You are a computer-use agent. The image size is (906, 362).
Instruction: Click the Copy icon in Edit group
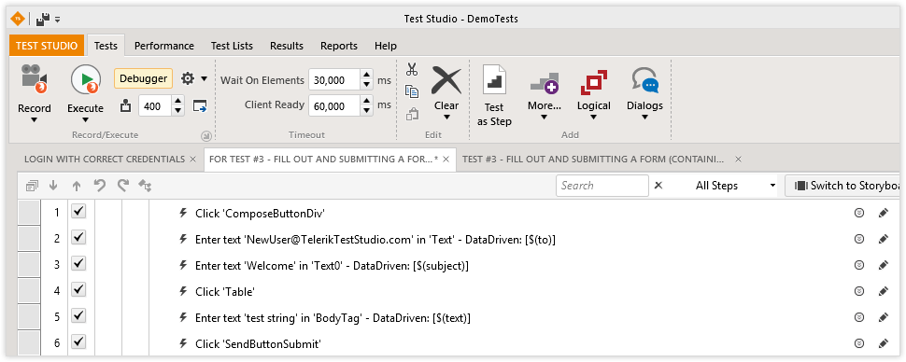coord(412,91)
